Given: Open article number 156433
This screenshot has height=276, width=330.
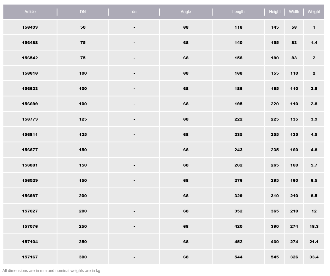Looking at the screenshot, I should point(30,28).
